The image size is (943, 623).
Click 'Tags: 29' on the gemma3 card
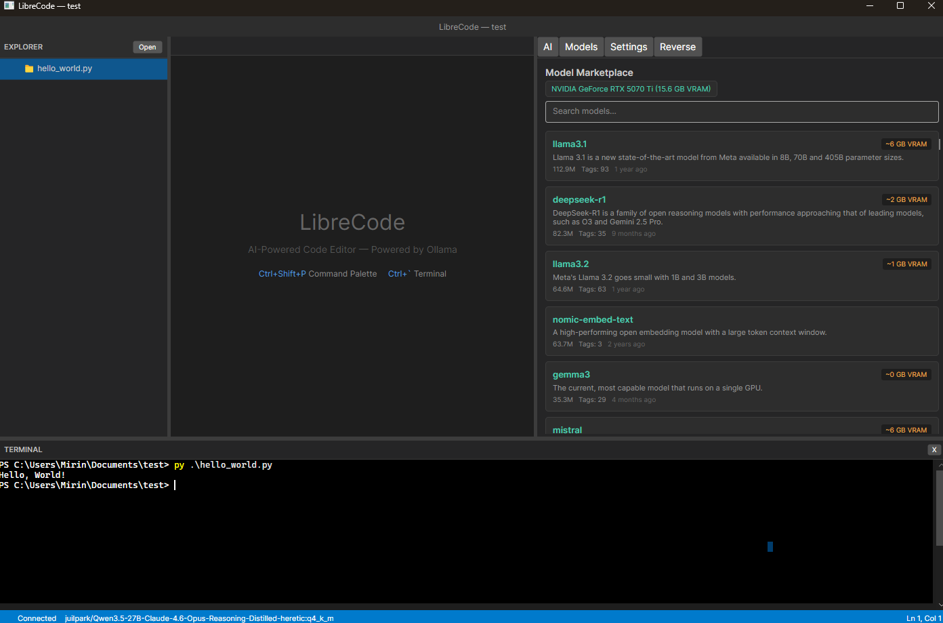592,400
